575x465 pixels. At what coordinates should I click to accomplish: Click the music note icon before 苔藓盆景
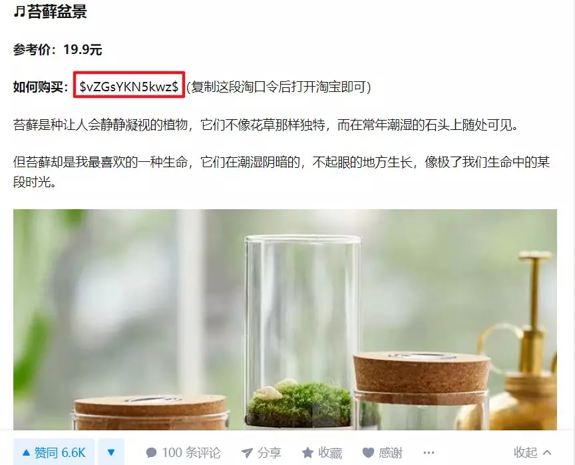coord(19,11)
